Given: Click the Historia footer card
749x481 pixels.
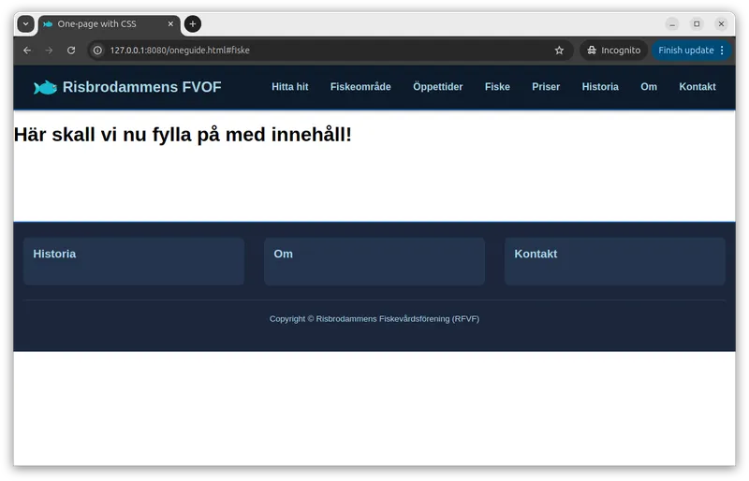Looking at the screenshot, I should pyautogui.click(x=133, y=260).
